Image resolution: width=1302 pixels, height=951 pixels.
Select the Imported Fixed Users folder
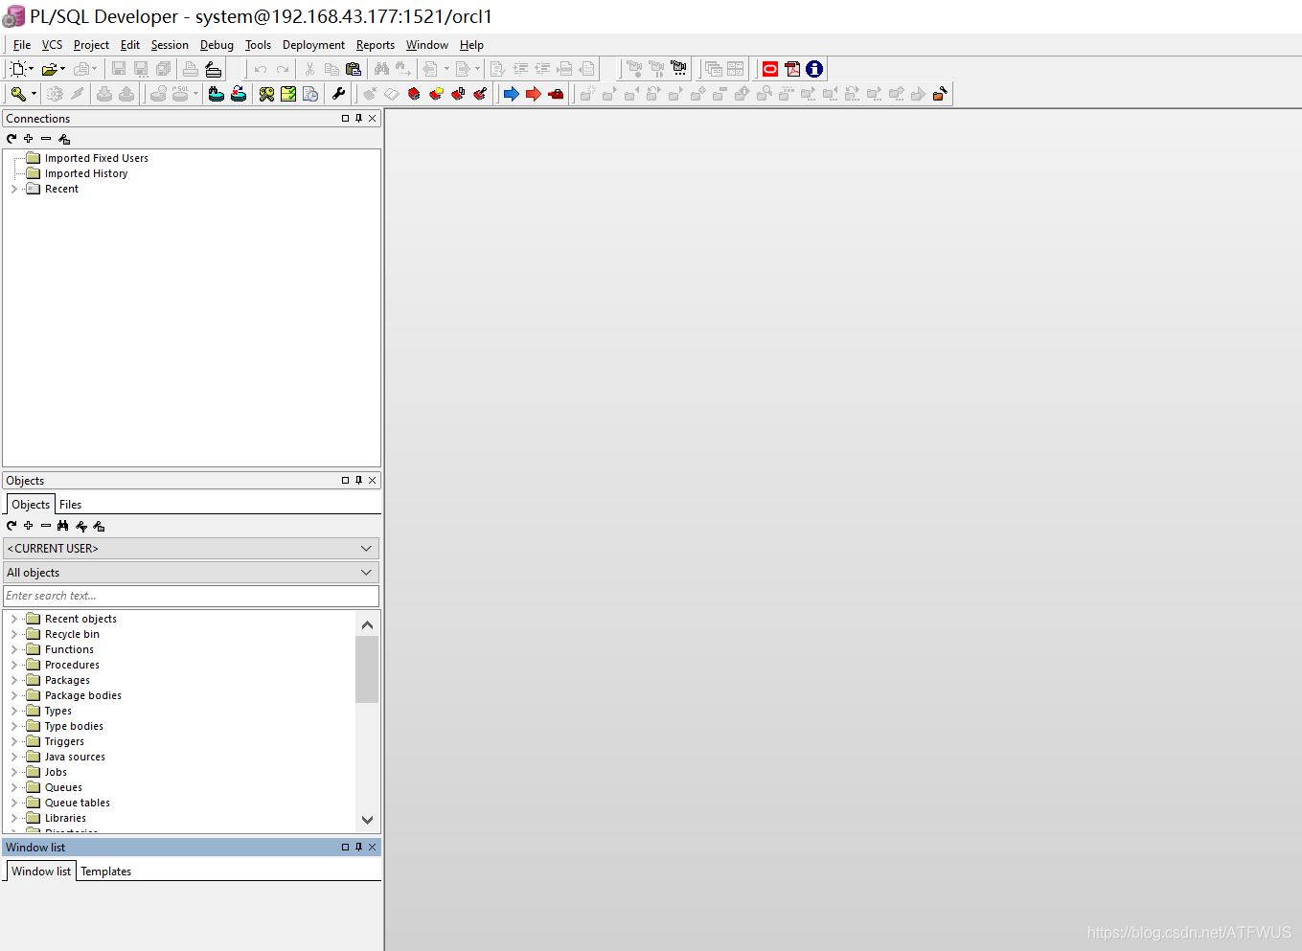(x=96, y=159)
